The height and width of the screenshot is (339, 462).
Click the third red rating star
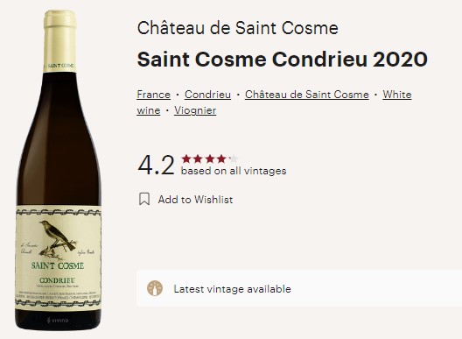(210, 159)
